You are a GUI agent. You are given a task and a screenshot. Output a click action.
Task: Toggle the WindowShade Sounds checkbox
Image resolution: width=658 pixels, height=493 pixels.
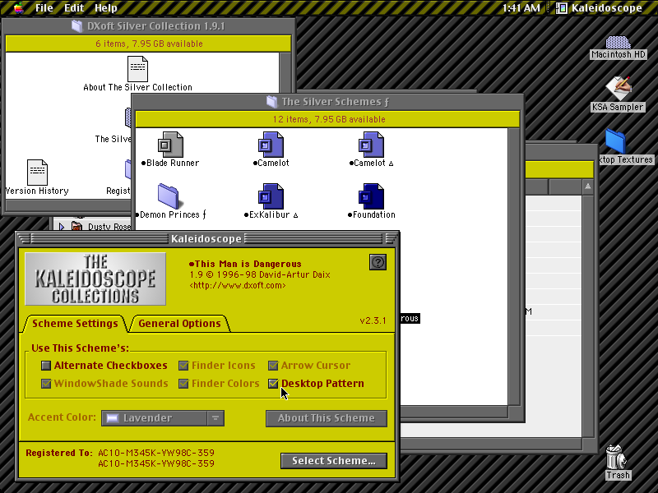point(46,384)
